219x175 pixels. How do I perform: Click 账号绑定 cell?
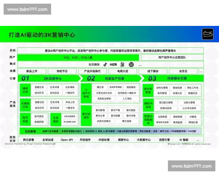tap(39, 116)
